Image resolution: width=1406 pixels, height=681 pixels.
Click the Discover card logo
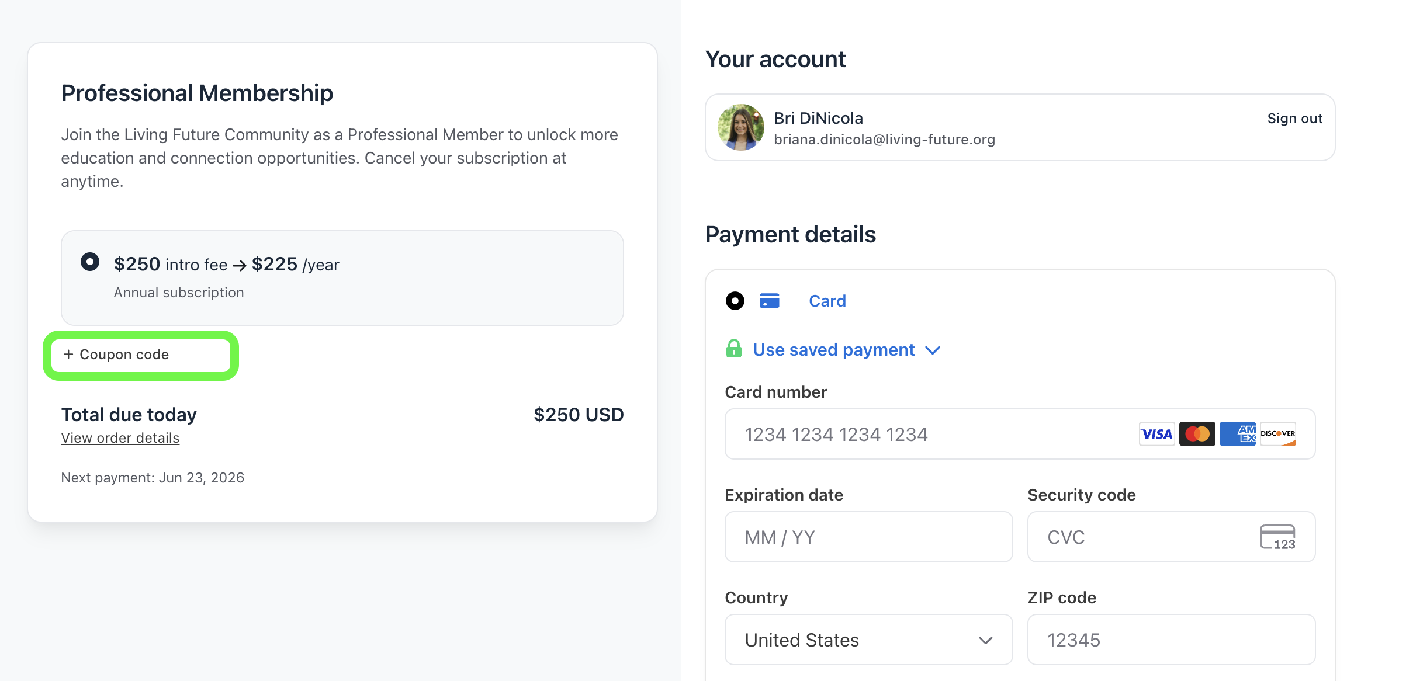point(1278,434)
